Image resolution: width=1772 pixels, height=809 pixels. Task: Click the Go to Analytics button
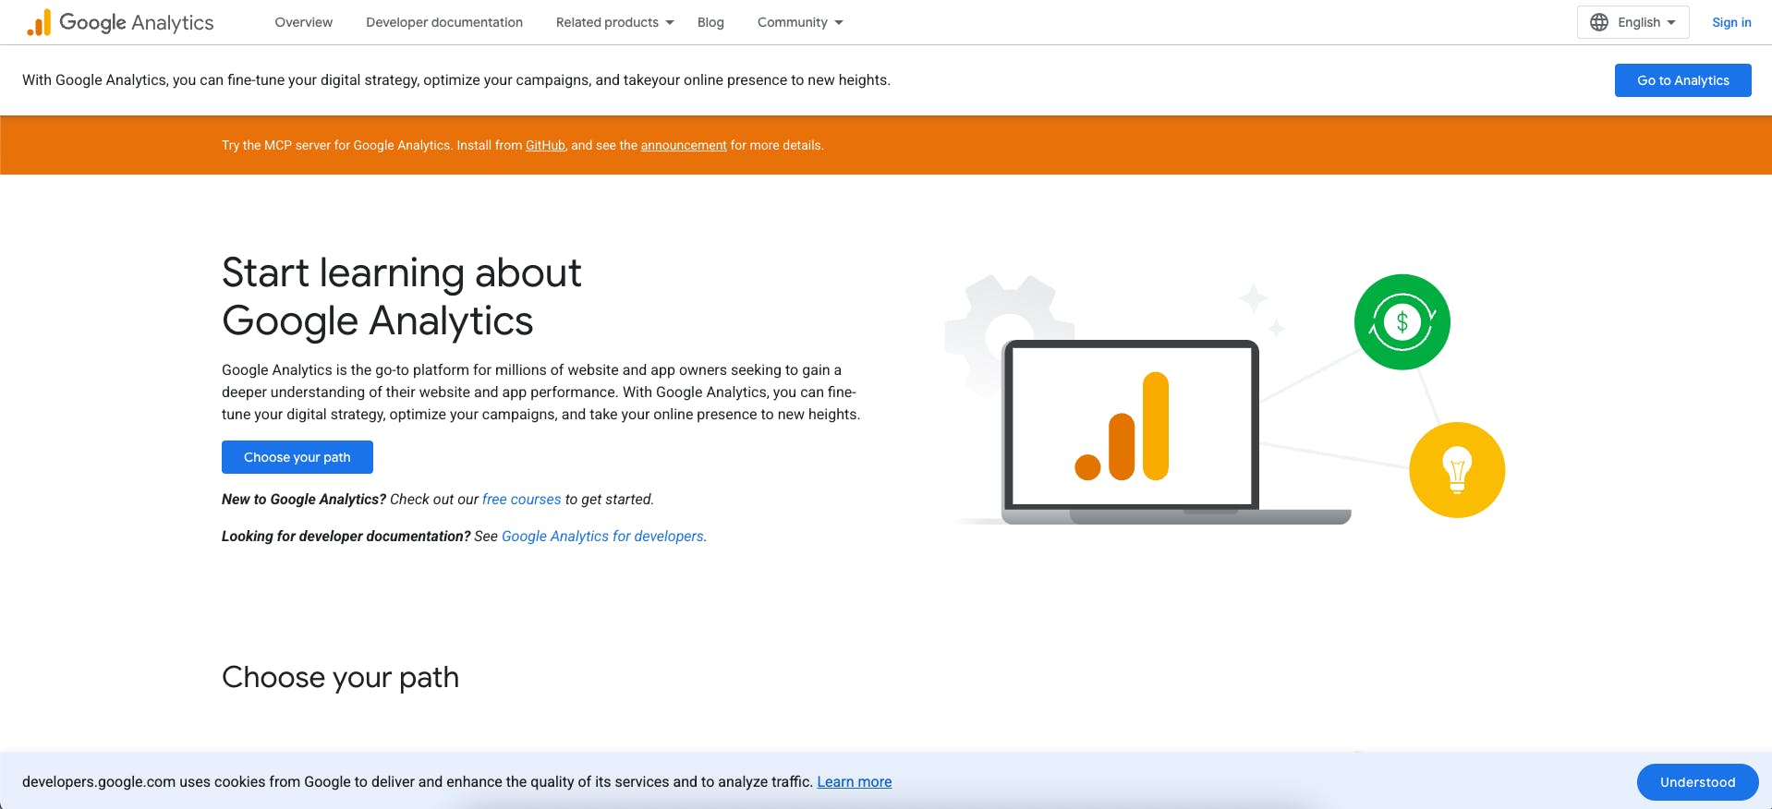point(1682,80)
